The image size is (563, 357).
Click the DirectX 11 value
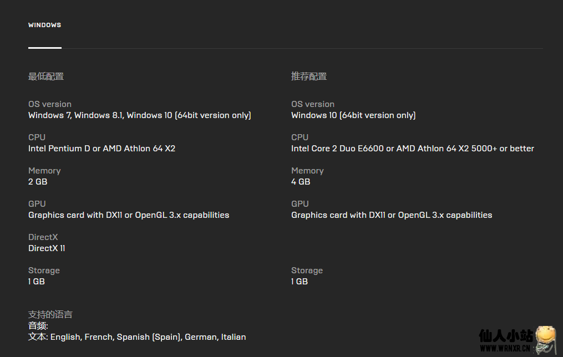[47, 248]
